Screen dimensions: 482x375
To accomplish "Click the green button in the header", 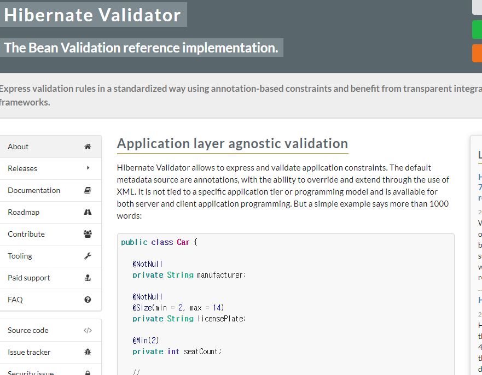I will tap(477, 30).
